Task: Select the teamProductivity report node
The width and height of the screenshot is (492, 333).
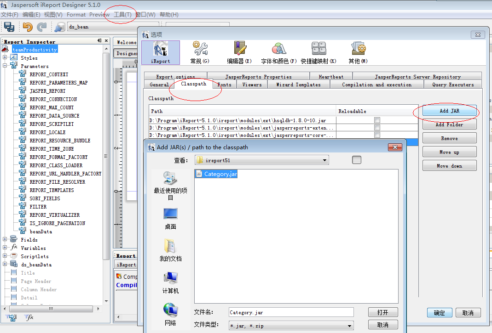Action: 35,50
